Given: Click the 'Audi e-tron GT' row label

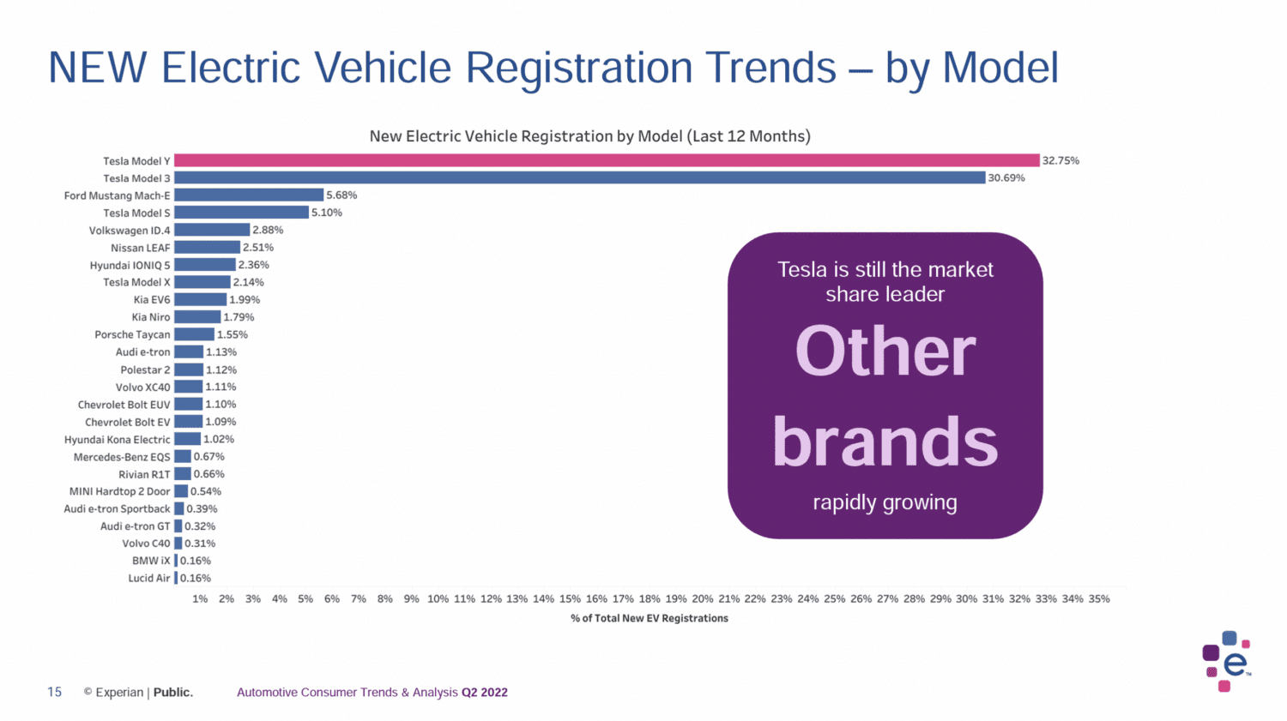Looking at the screenshot, I should 136,526.
